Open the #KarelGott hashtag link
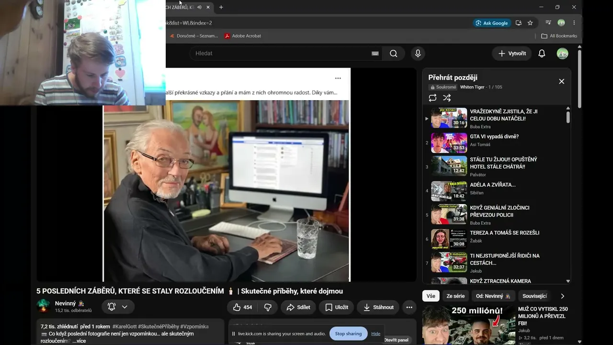The image size is (613, 345). point(125,327)
